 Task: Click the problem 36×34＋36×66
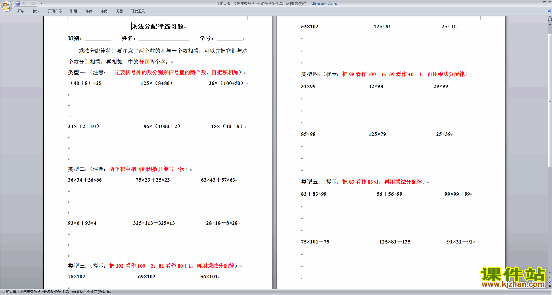85,180
